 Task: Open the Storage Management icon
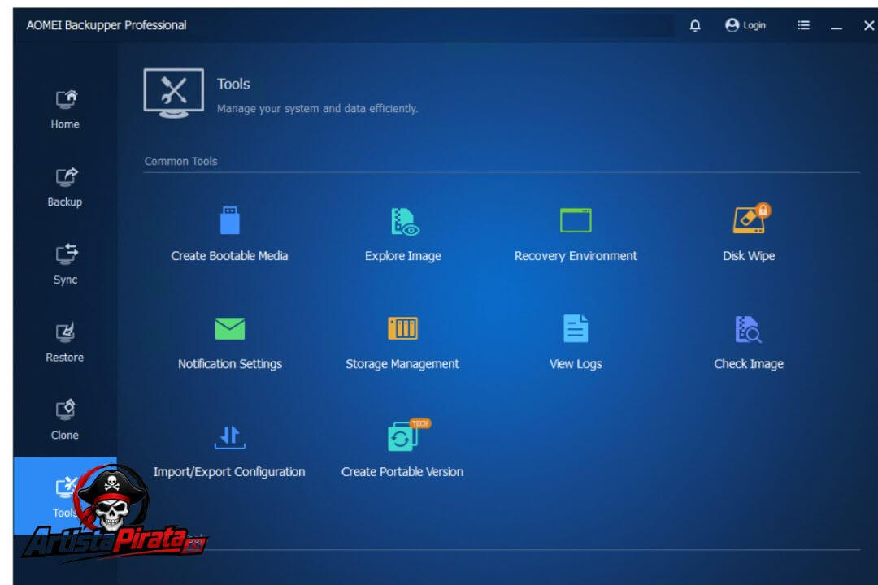click(x=402, y=328)
